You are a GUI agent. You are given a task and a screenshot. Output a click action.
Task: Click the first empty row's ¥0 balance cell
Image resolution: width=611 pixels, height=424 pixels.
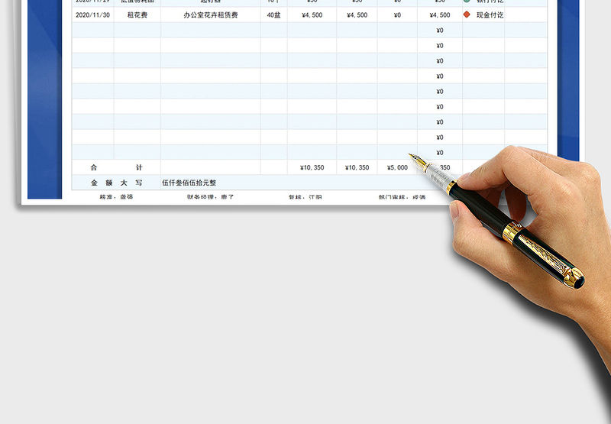tap(439, 30)
